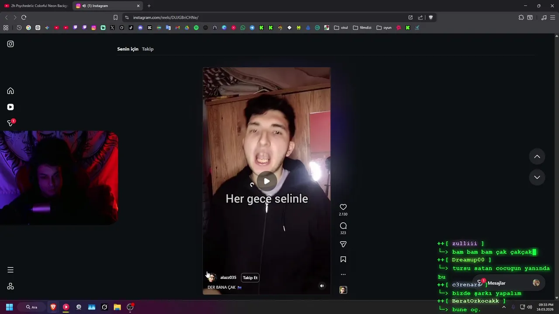Open Brave Shields lion icon
This screenshot has height=314, width=559.
point(431,17)
